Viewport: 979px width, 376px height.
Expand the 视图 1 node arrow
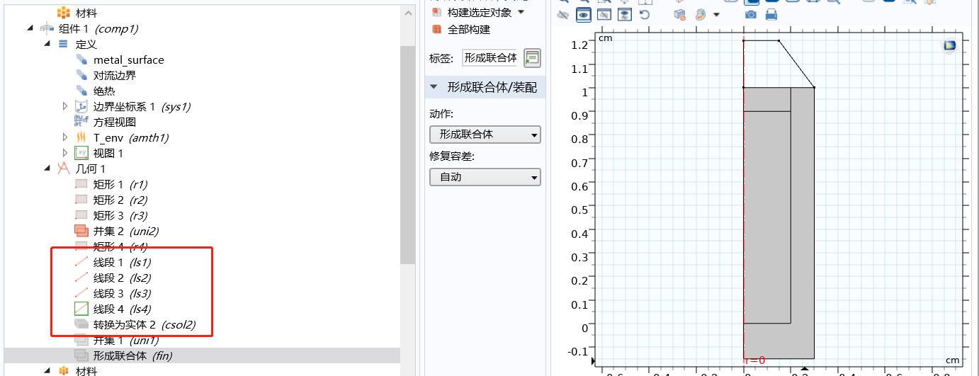tap(64, 153)
